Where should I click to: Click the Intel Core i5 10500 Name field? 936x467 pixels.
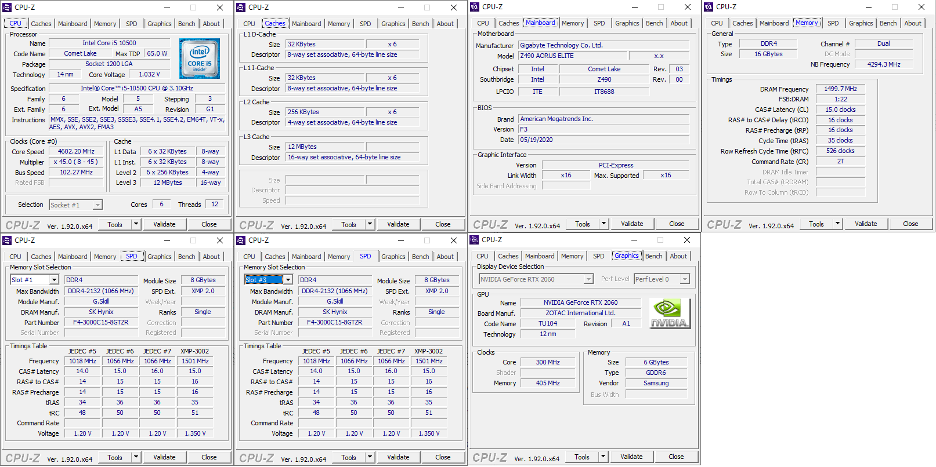[109, 43]
